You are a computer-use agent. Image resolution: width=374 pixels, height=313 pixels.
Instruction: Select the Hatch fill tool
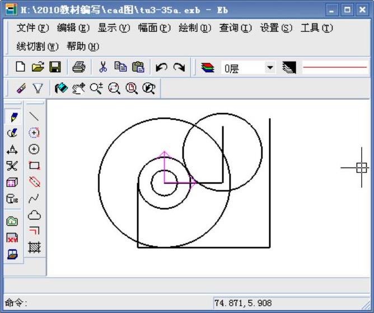[34, 247]
